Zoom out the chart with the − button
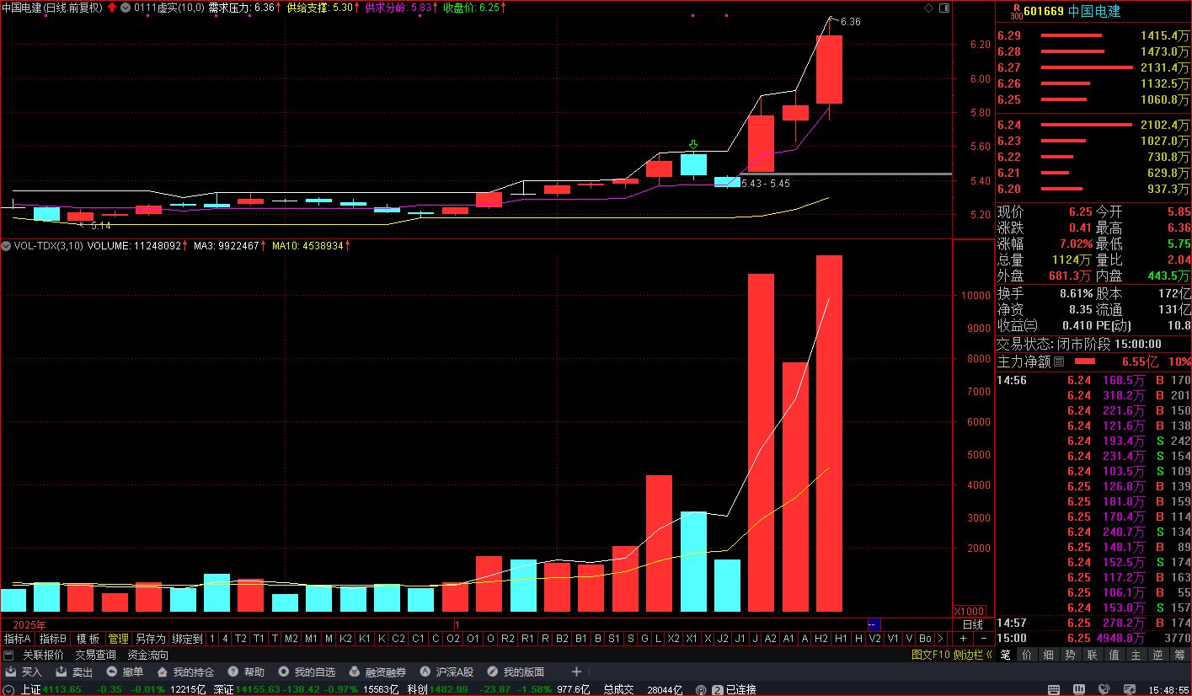 pos(983,639)
